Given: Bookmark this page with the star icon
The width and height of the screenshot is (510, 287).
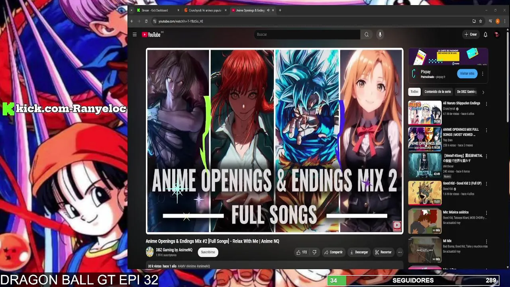Looking at the screenshot, I should (481, 21).
